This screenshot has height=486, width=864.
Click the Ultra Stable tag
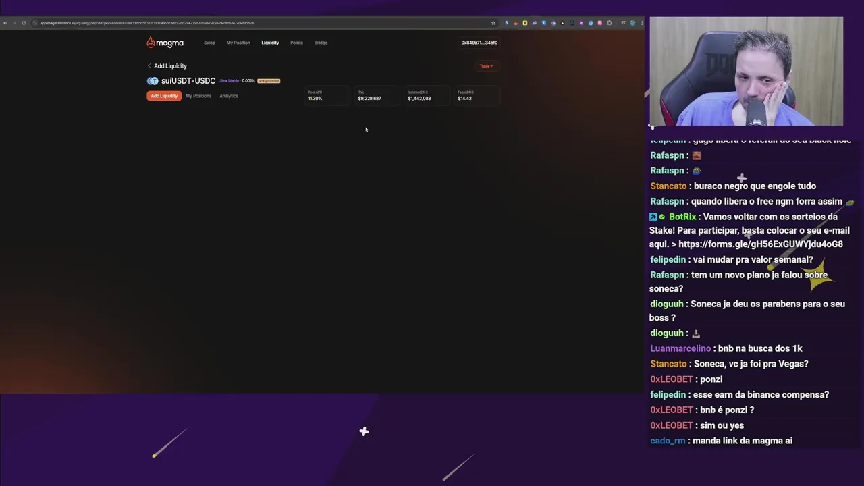tap(229, 81)
